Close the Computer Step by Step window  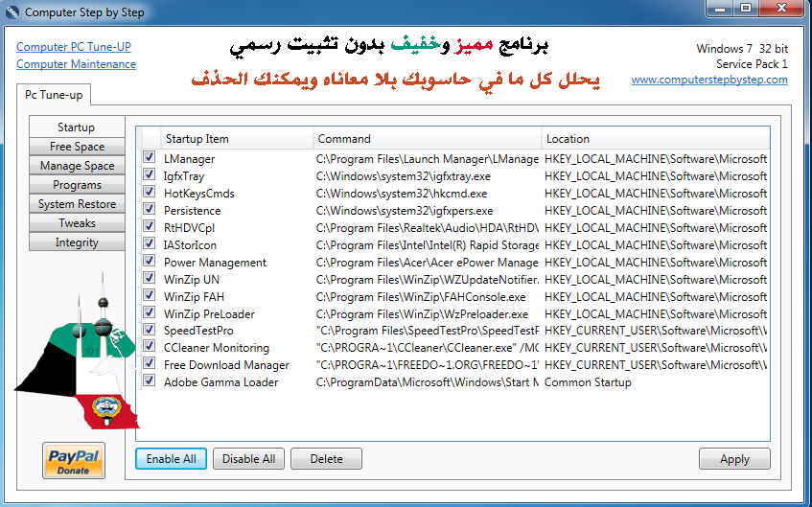tap(782, 9)
